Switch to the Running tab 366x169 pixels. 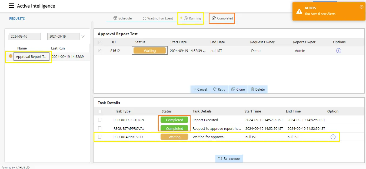click(x=192, y=18)
